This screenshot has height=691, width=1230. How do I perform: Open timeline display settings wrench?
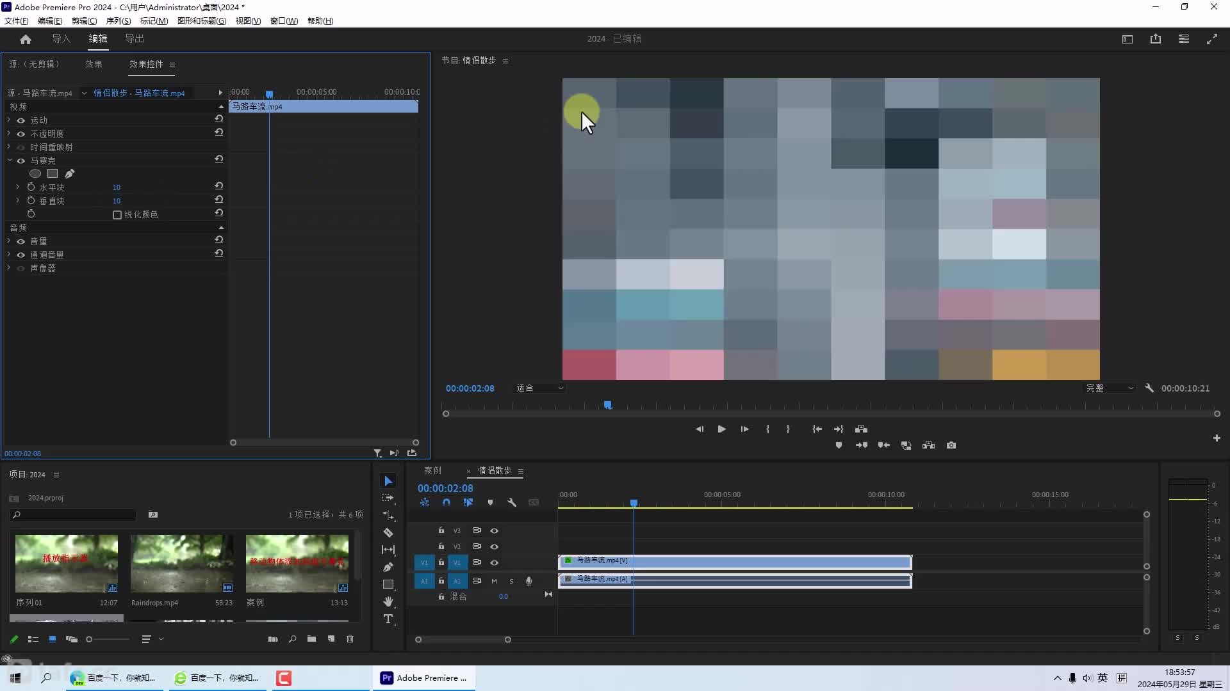[x=512, y=503]
